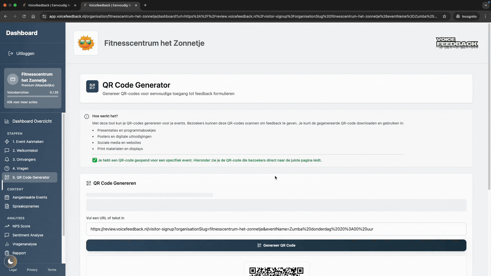Click the Incognito indicator button
The height and width of the screenshot is (276, 491).
click(x=466, y=16)
